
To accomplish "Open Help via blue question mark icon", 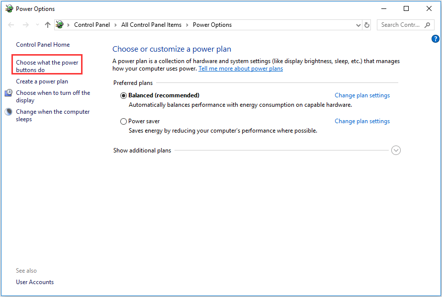I will point(436,39).
